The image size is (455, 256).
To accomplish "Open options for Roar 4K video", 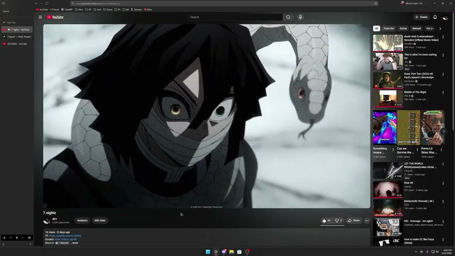I will (443, 183).
